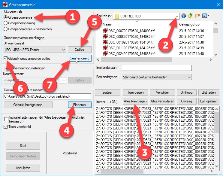
Task: Click input list scroll up arrow
Action: 217,109
